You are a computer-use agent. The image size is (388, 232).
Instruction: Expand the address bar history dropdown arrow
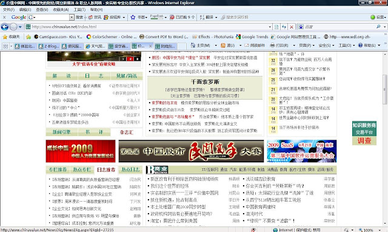pos(270,27)
